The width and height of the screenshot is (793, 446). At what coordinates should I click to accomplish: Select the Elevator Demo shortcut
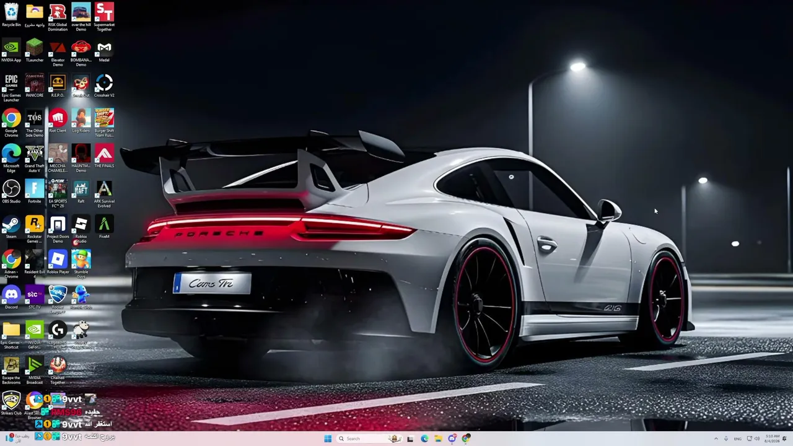point(58,53)
